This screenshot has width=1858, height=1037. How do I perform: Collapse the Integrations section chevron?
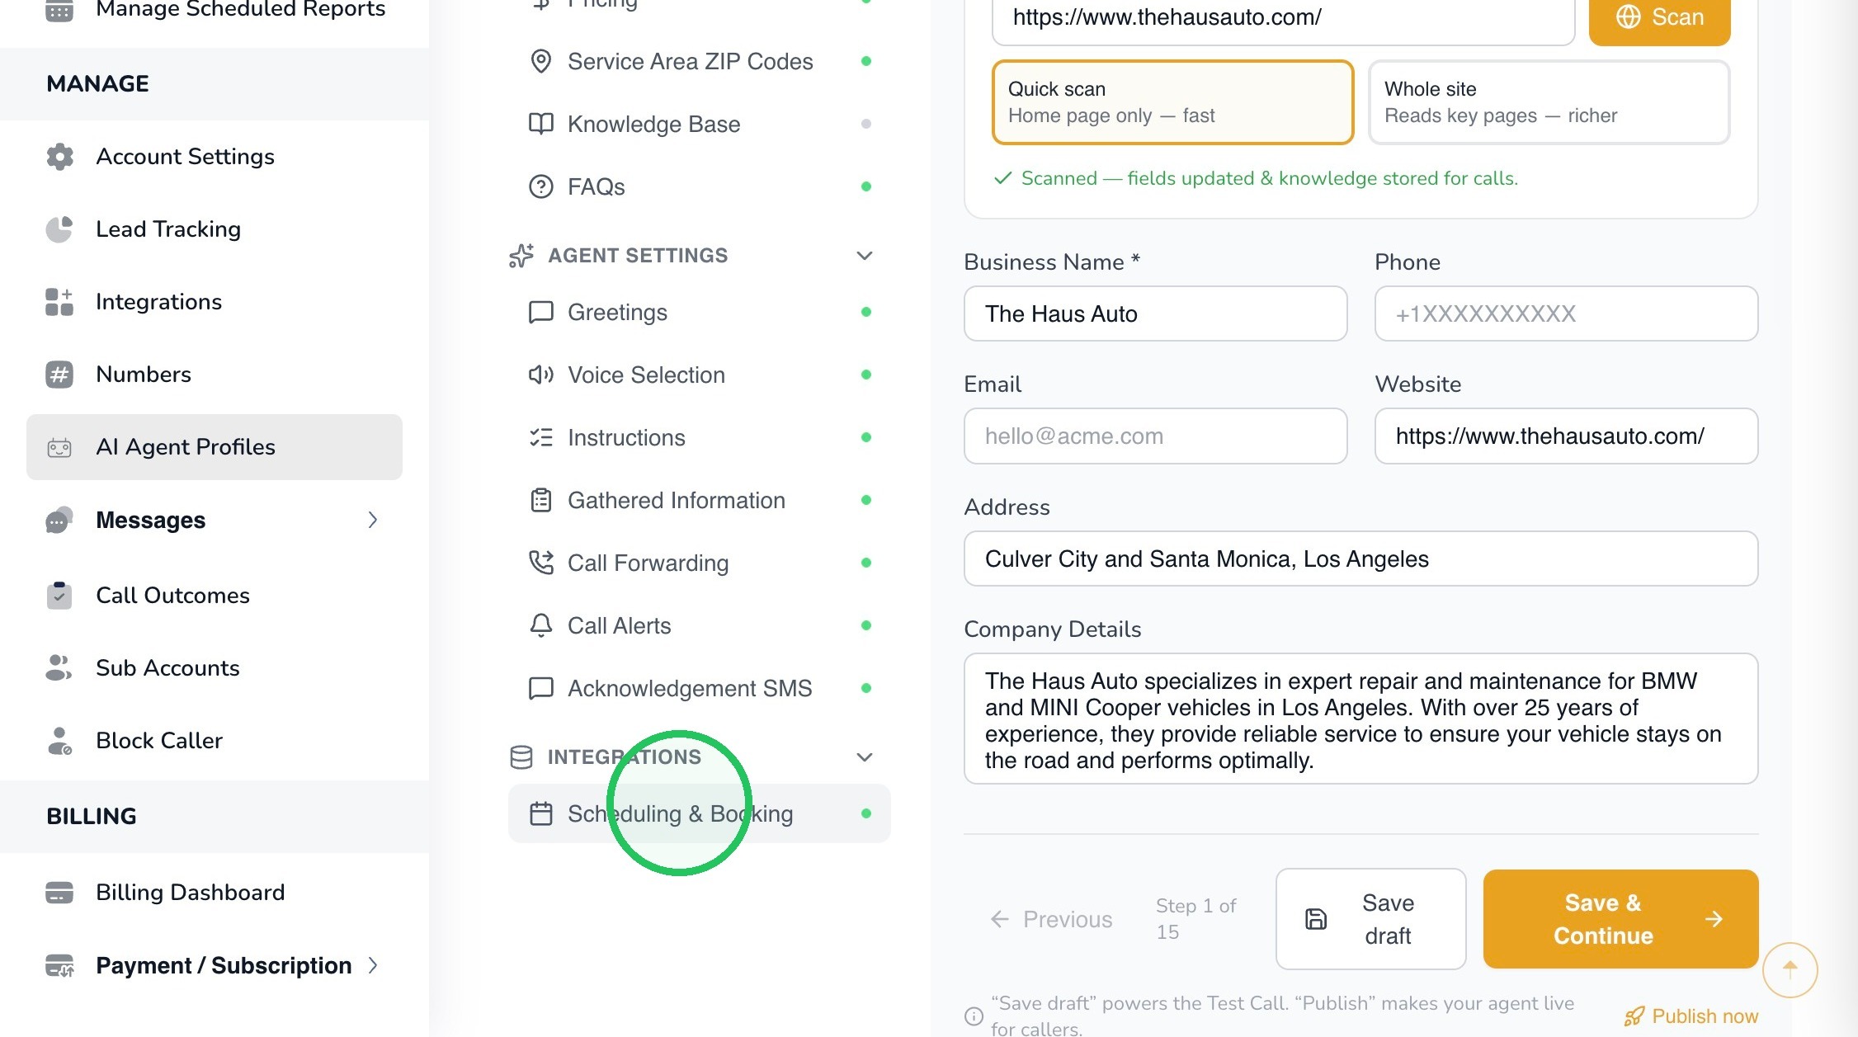coord(864,757)
